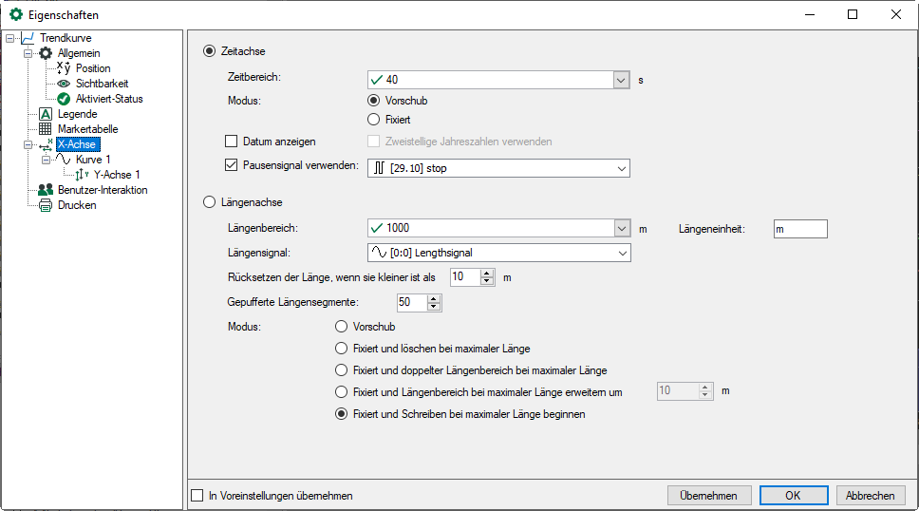
Task: Enable the Datum anzeigen checkbox
Action: 231,142
